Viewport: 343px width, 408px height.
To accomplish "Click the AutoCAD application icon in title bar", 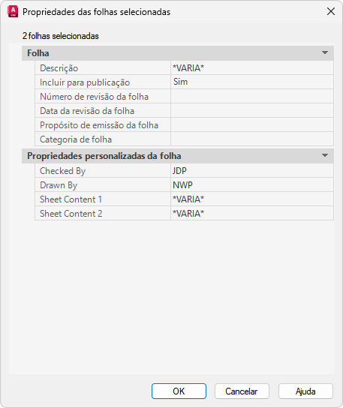I will click(x=13, y=12).
